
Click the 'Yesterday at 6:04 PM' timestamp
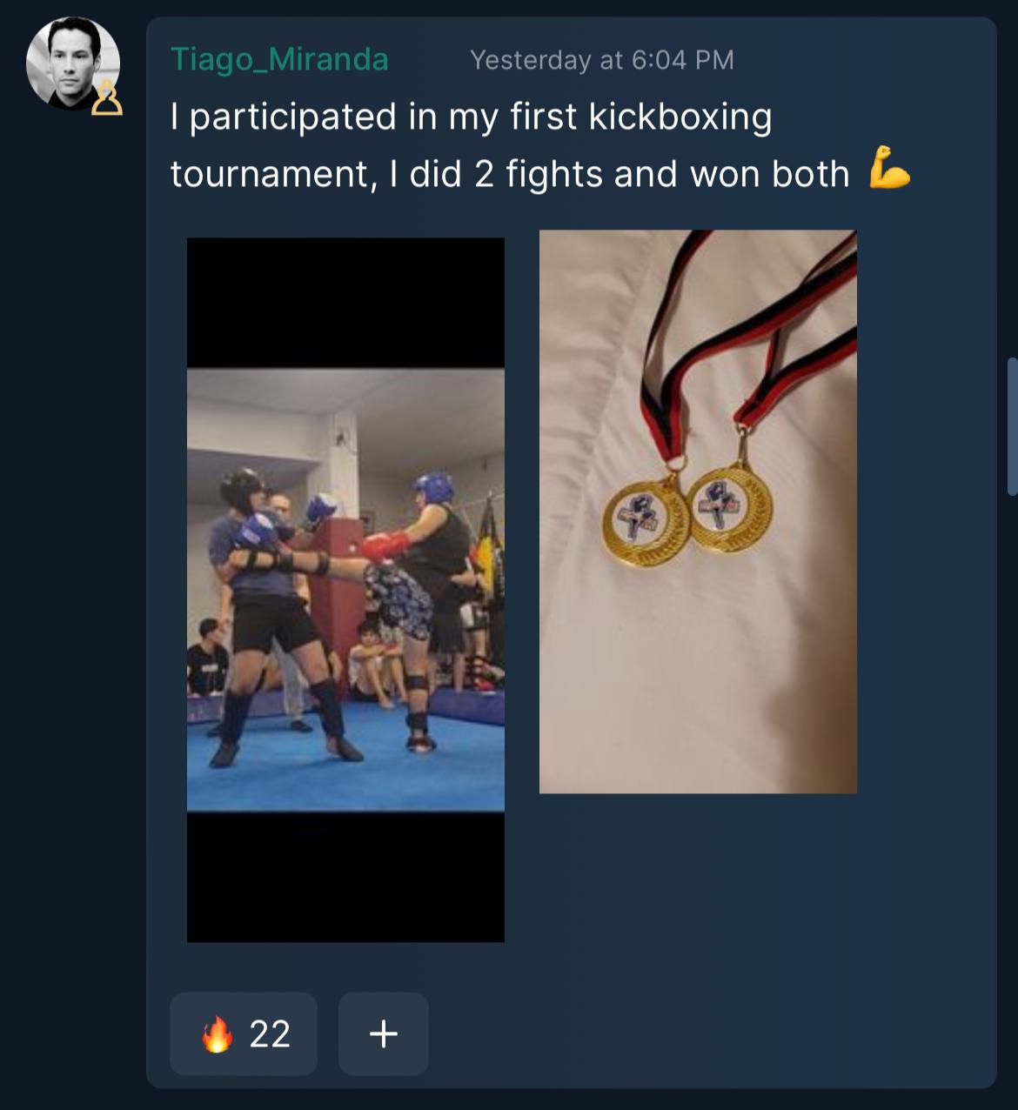coord(602,60)
